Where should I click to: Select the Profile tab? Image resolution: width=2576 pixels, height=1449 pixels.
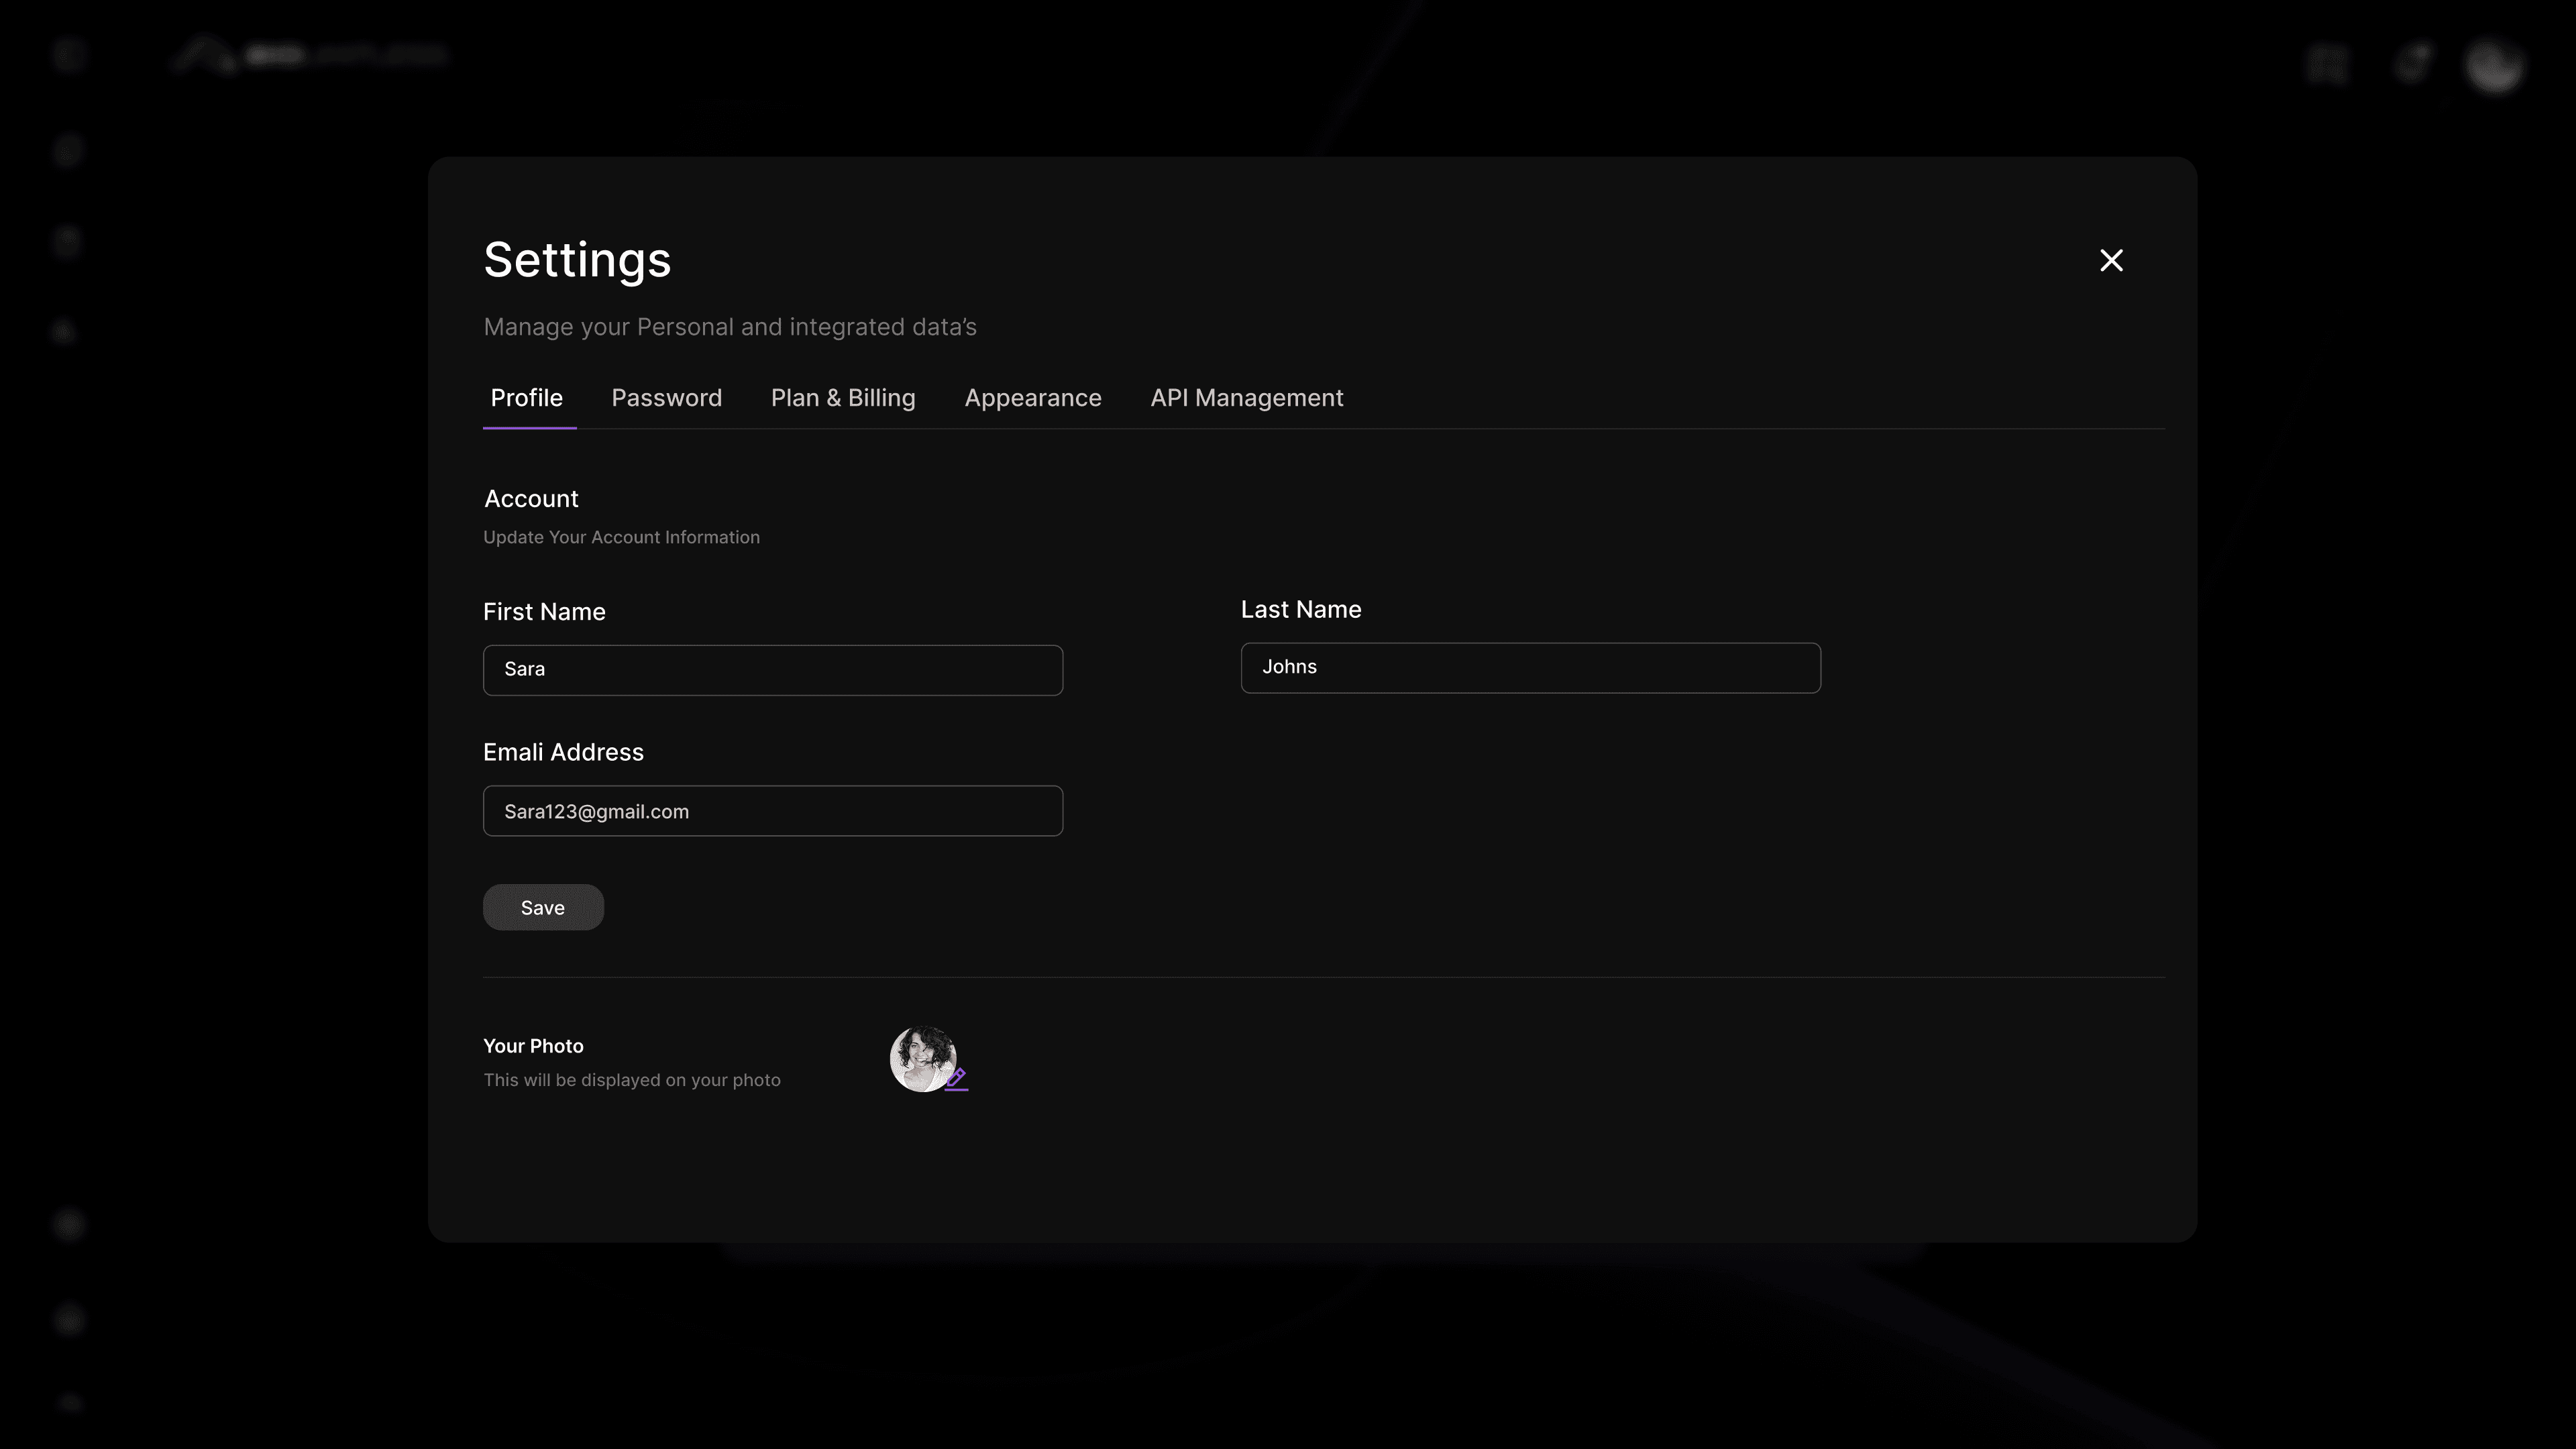pos(526,398)
